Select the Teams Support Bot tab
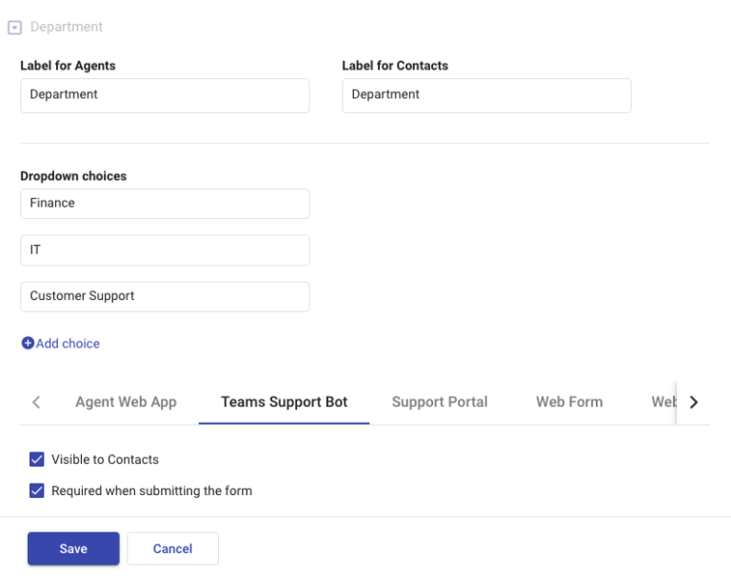 284,402
